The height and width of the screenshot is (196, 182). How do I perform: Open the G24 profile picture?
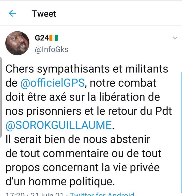[17, 43]
